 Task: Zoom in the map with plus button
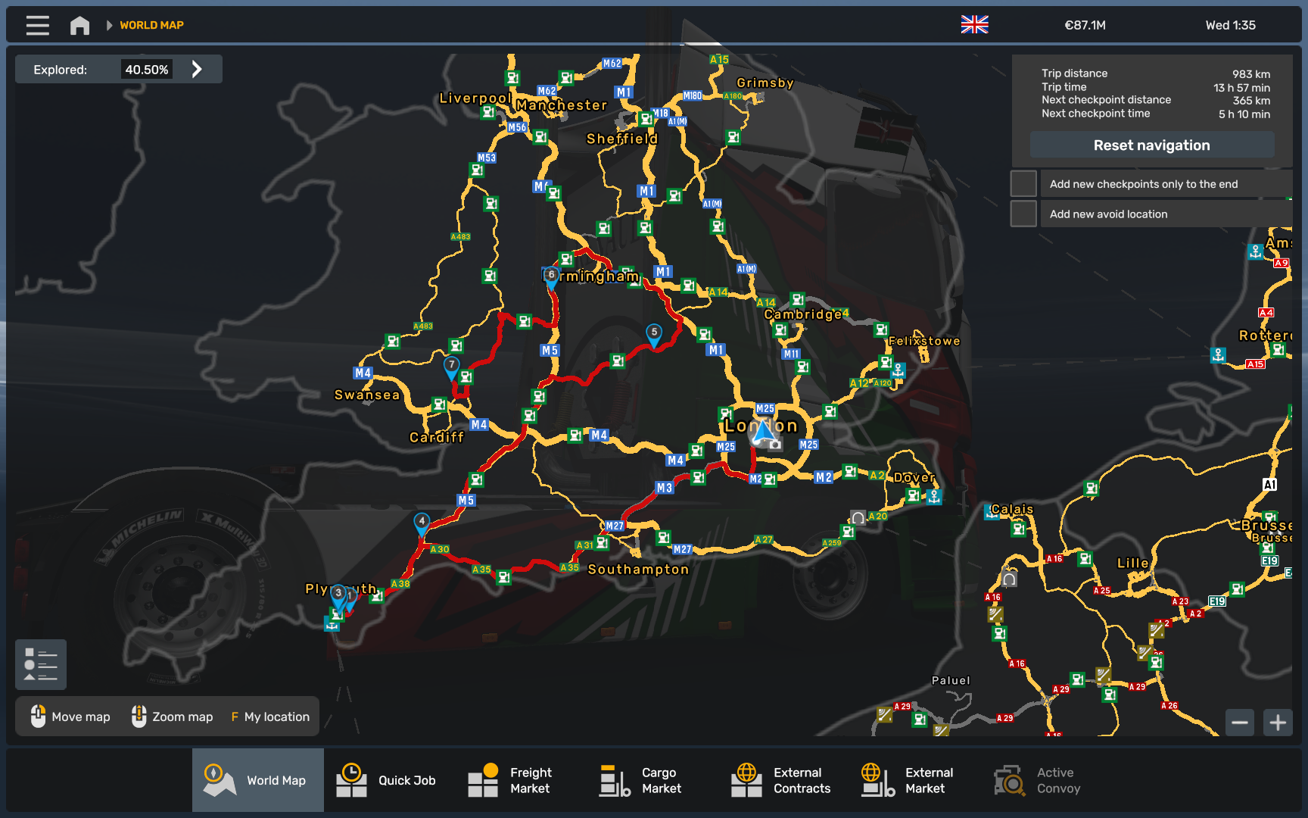coord(1278,723)
